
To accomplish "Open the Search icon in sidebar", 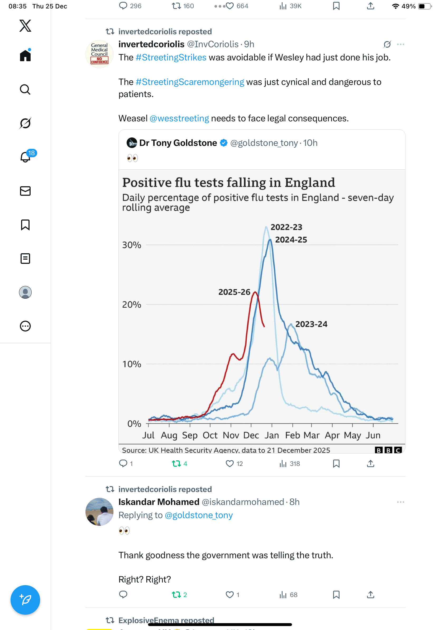I will pyautogui.click(x=25, y=89).
